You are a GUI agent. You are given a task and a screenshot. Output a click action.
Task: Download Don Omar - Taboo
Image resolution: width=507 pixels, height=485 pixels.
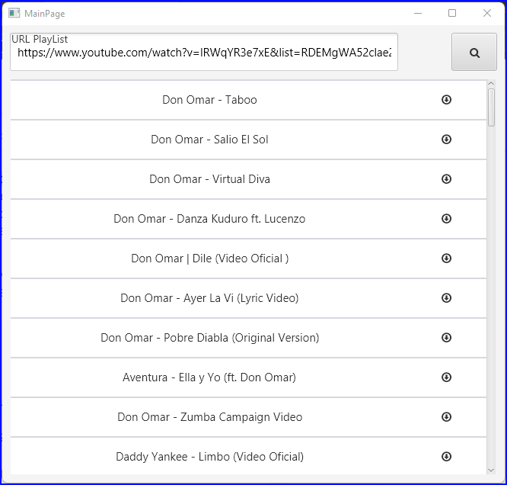(x=446, y=100)
